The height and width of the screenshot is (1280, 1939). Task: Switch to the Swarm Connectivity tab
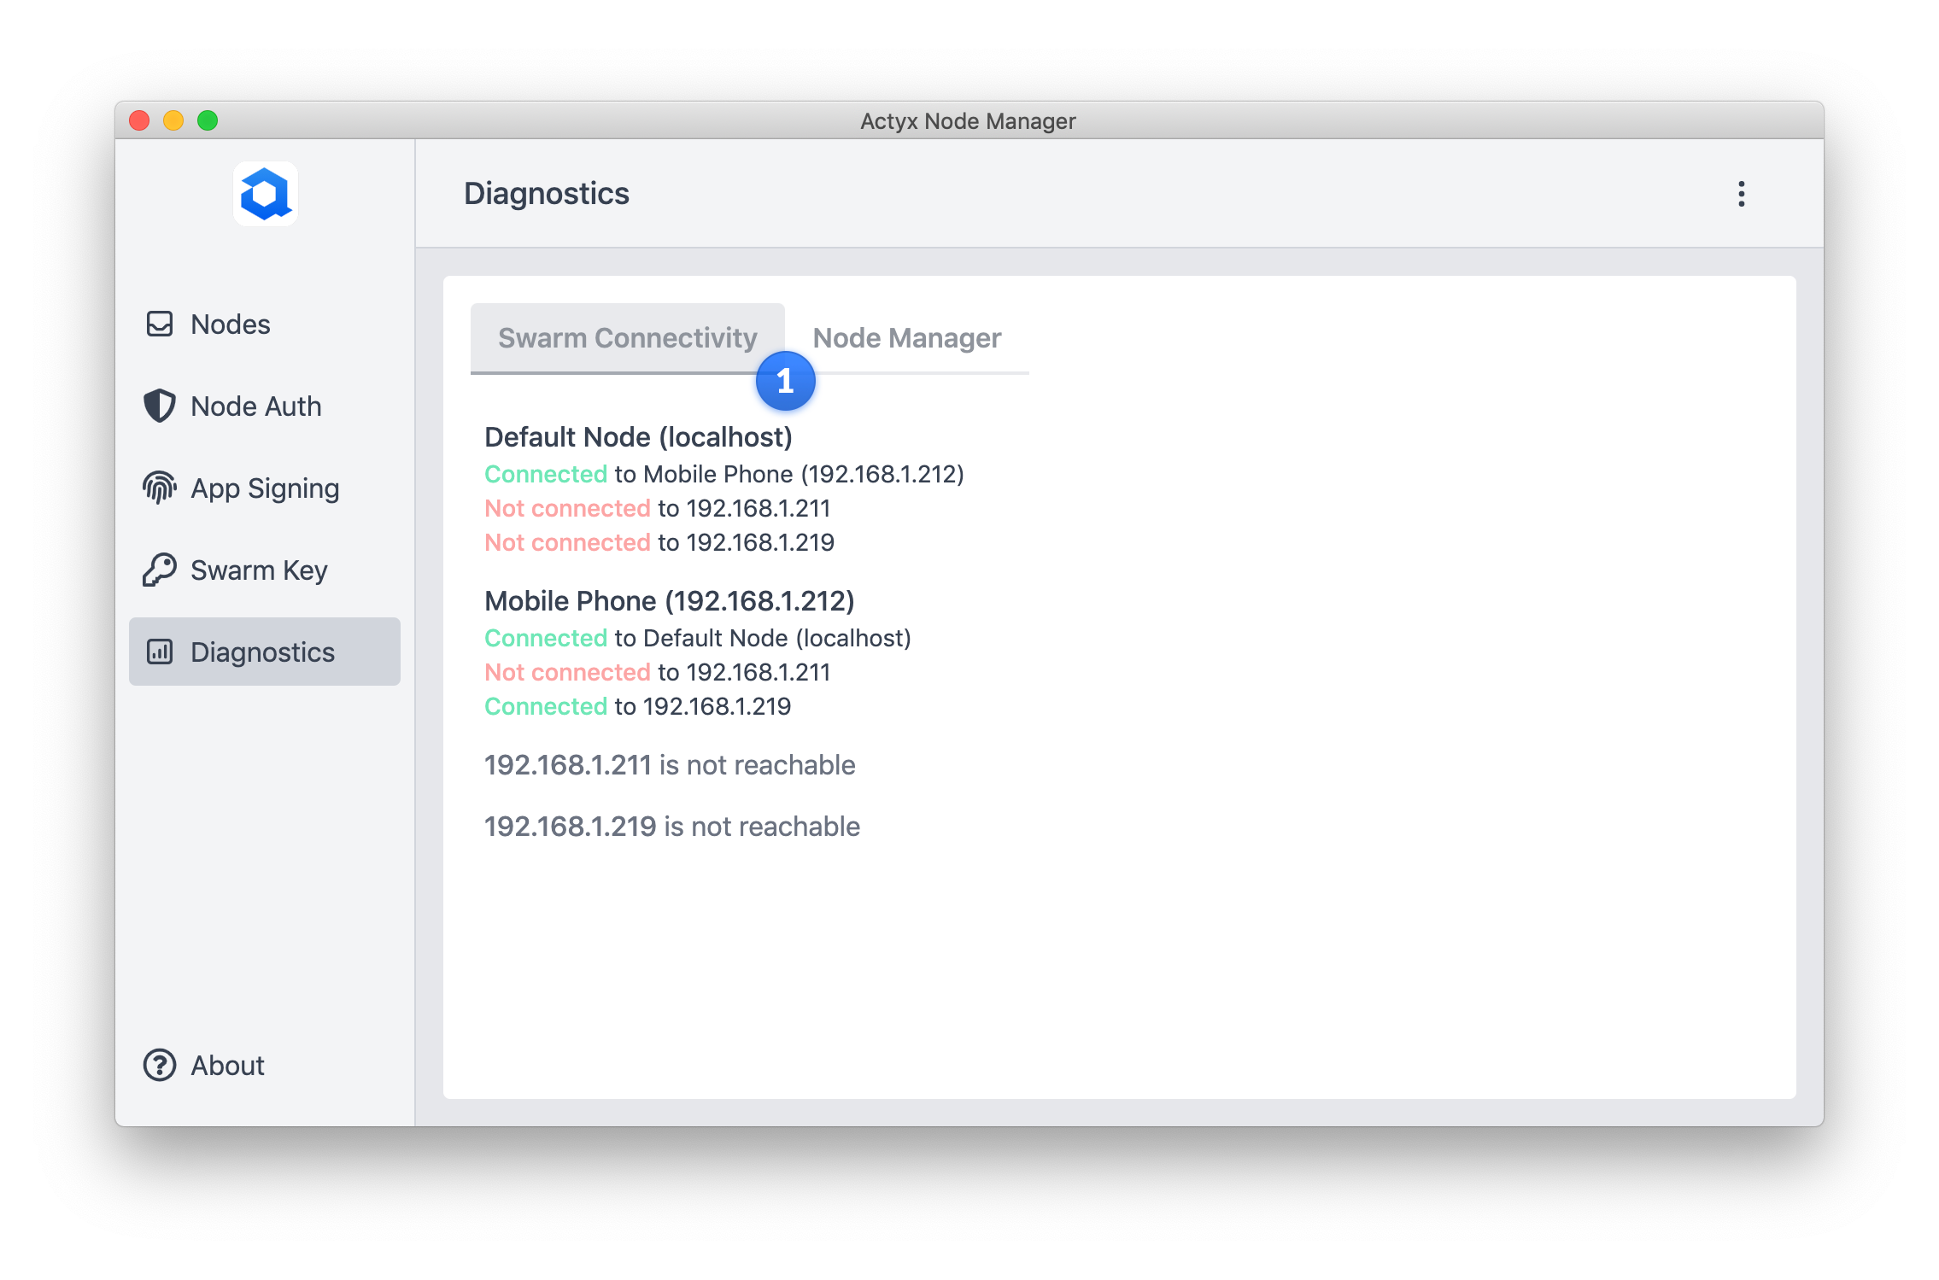pyautogui.click(x=626, y=338)
